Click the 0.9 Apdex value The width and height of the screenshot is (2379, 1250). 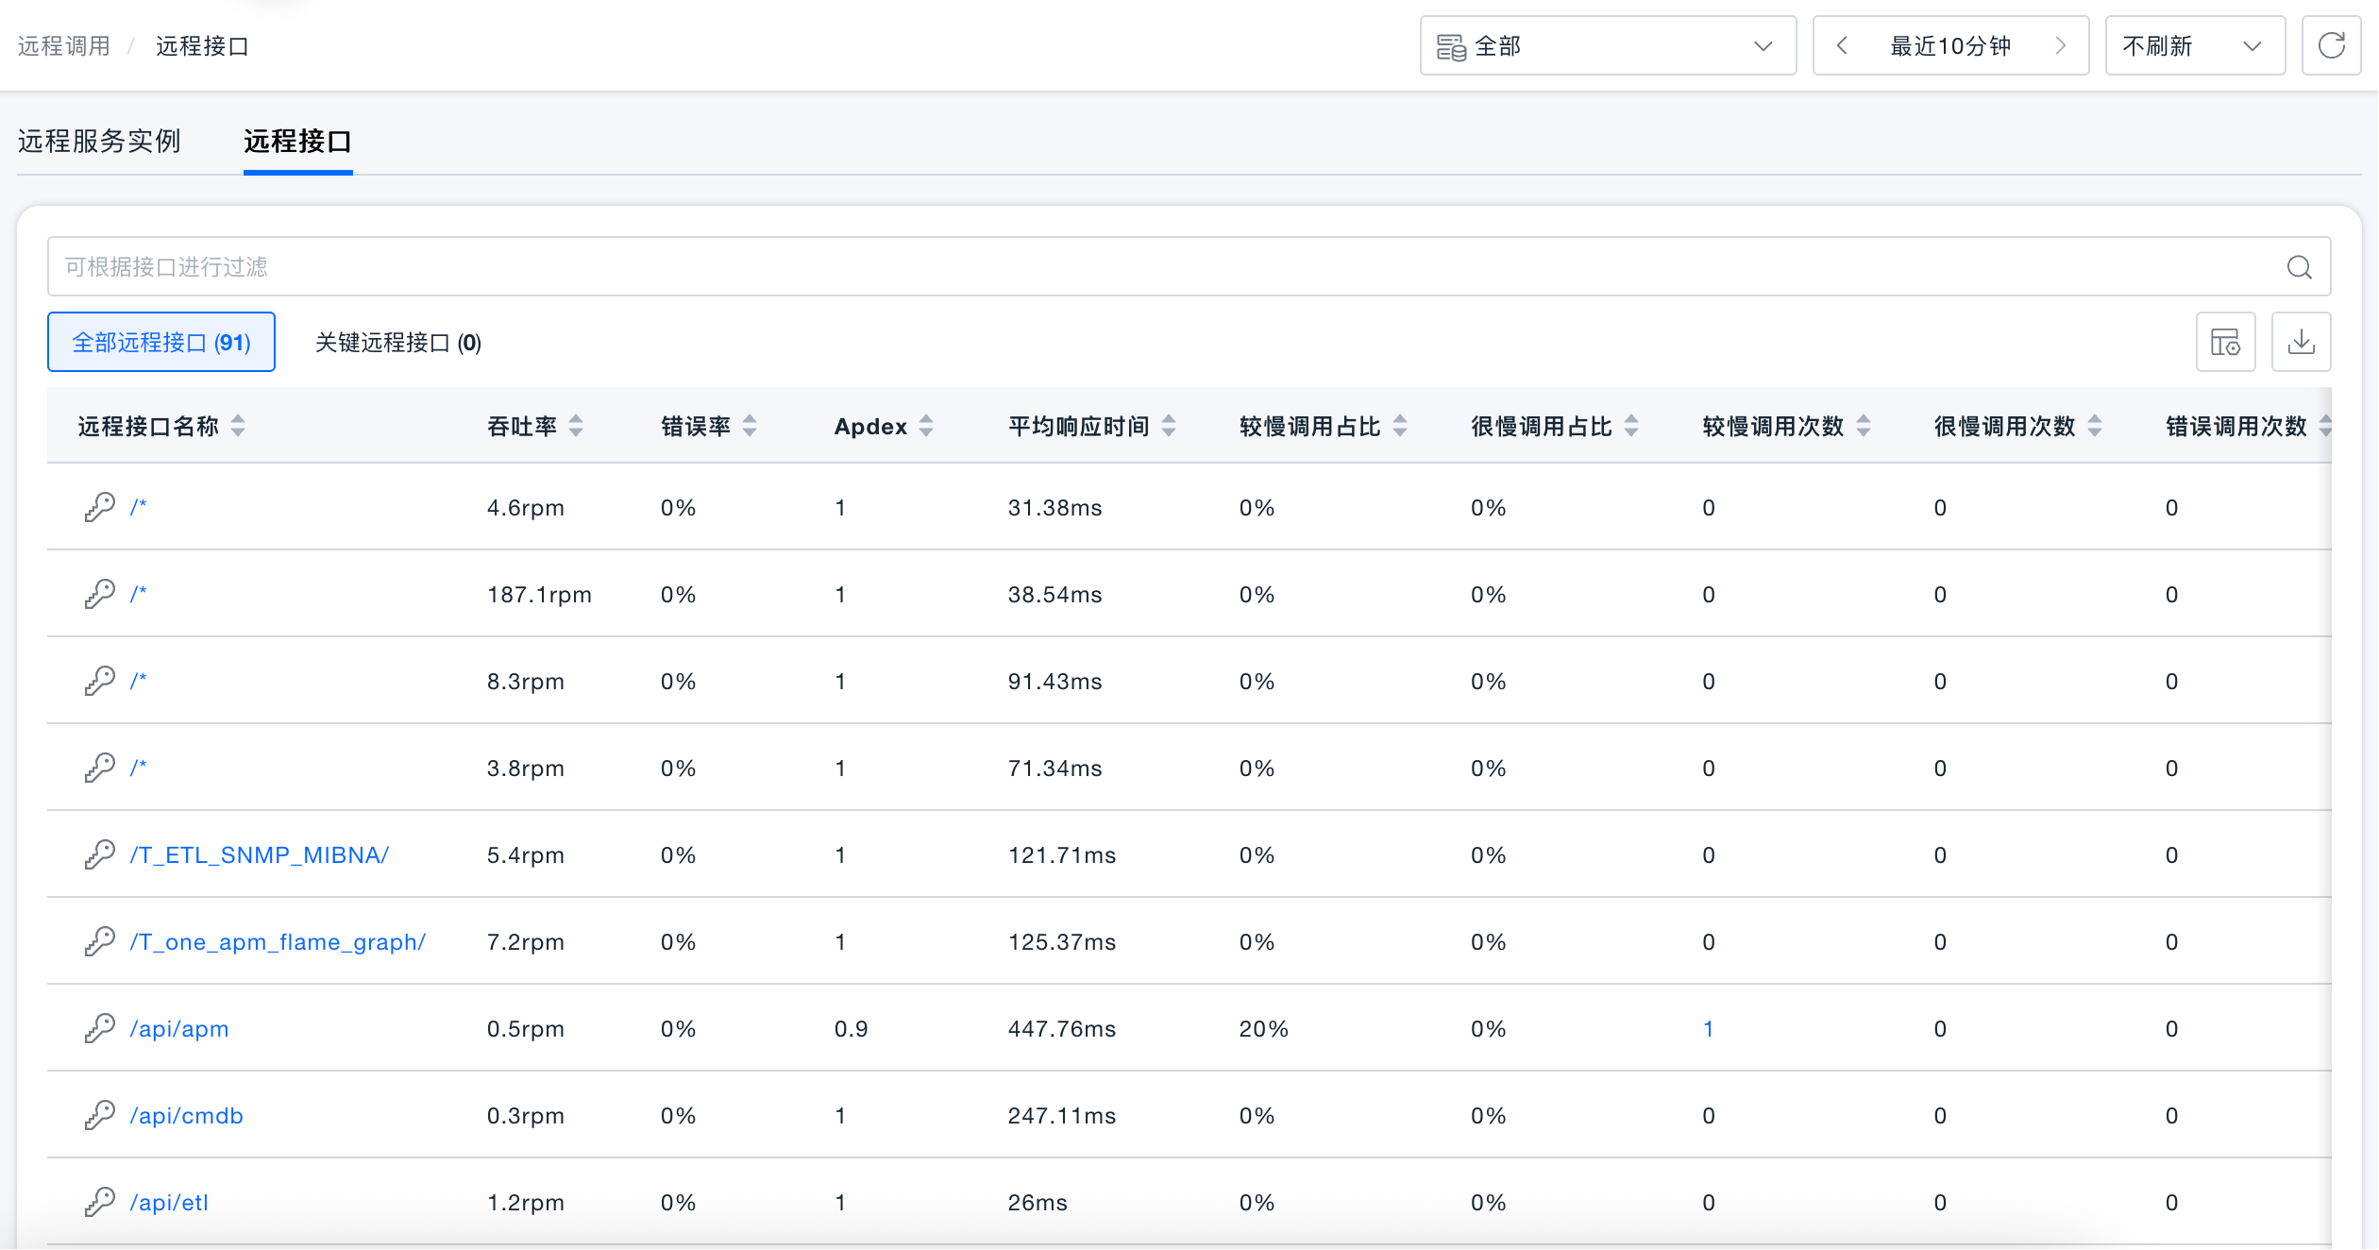tap(851, 1028)
